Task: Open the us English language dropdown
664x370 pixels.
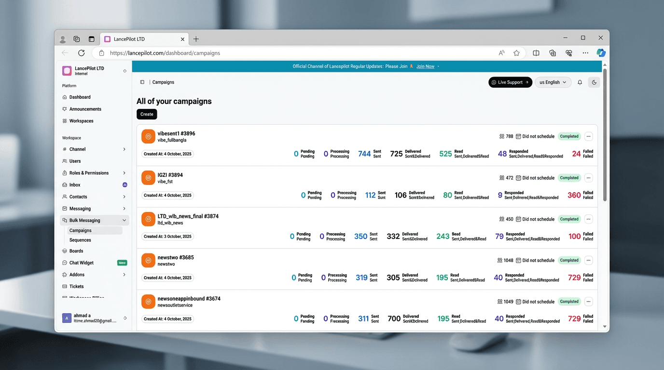Action: pos(553,82)
